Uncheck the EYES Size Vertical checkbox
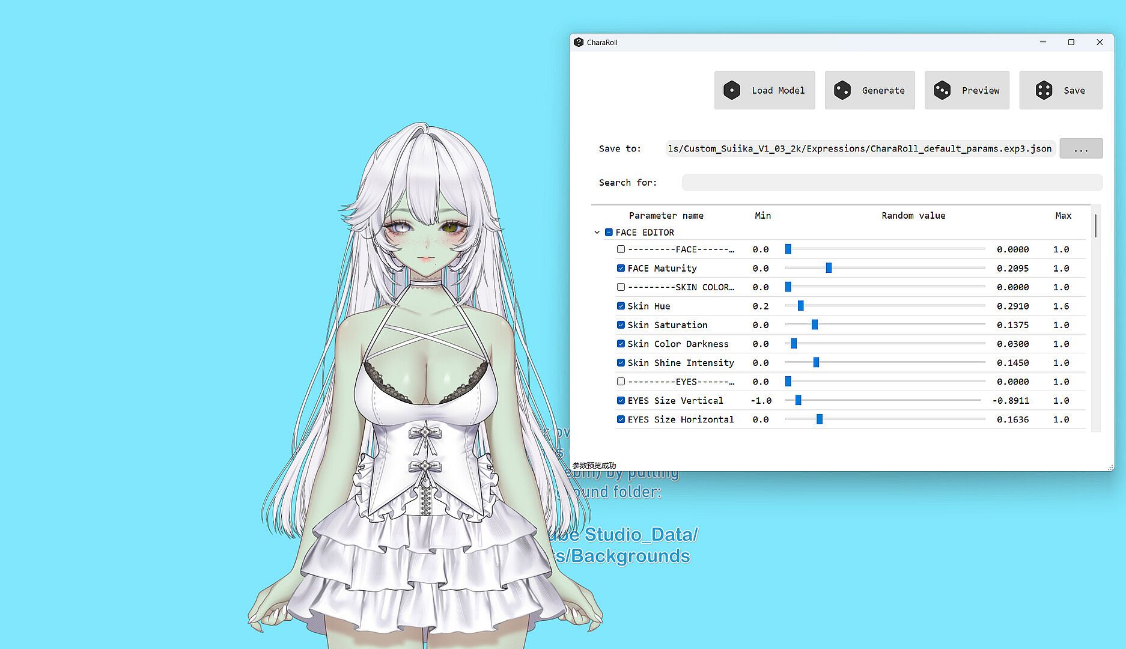1126x649 pixels. click(x=621, y=401)
